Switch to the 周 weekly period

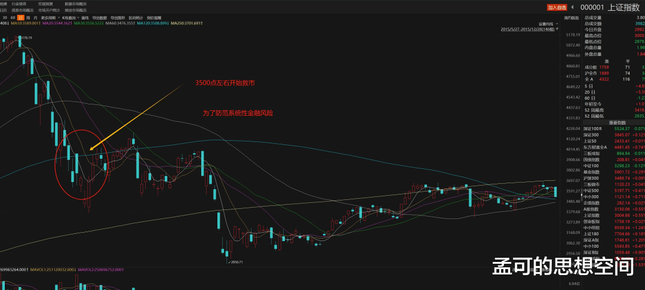(x=28, y=18)
